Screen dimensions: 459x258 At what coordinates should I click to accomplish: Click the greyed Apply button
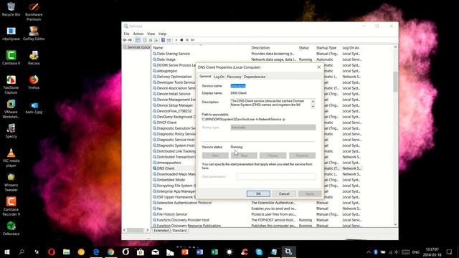point(310,193)
